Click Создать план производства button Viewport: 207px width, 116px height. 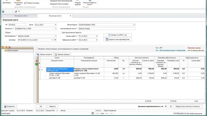pyautogui.click(x=118, y=39)
